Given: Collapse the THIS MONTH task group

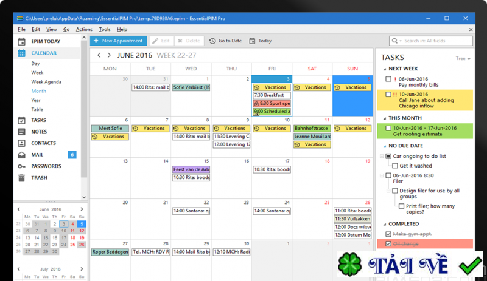Looking at the screenshot, I should (x=385, y=118).
